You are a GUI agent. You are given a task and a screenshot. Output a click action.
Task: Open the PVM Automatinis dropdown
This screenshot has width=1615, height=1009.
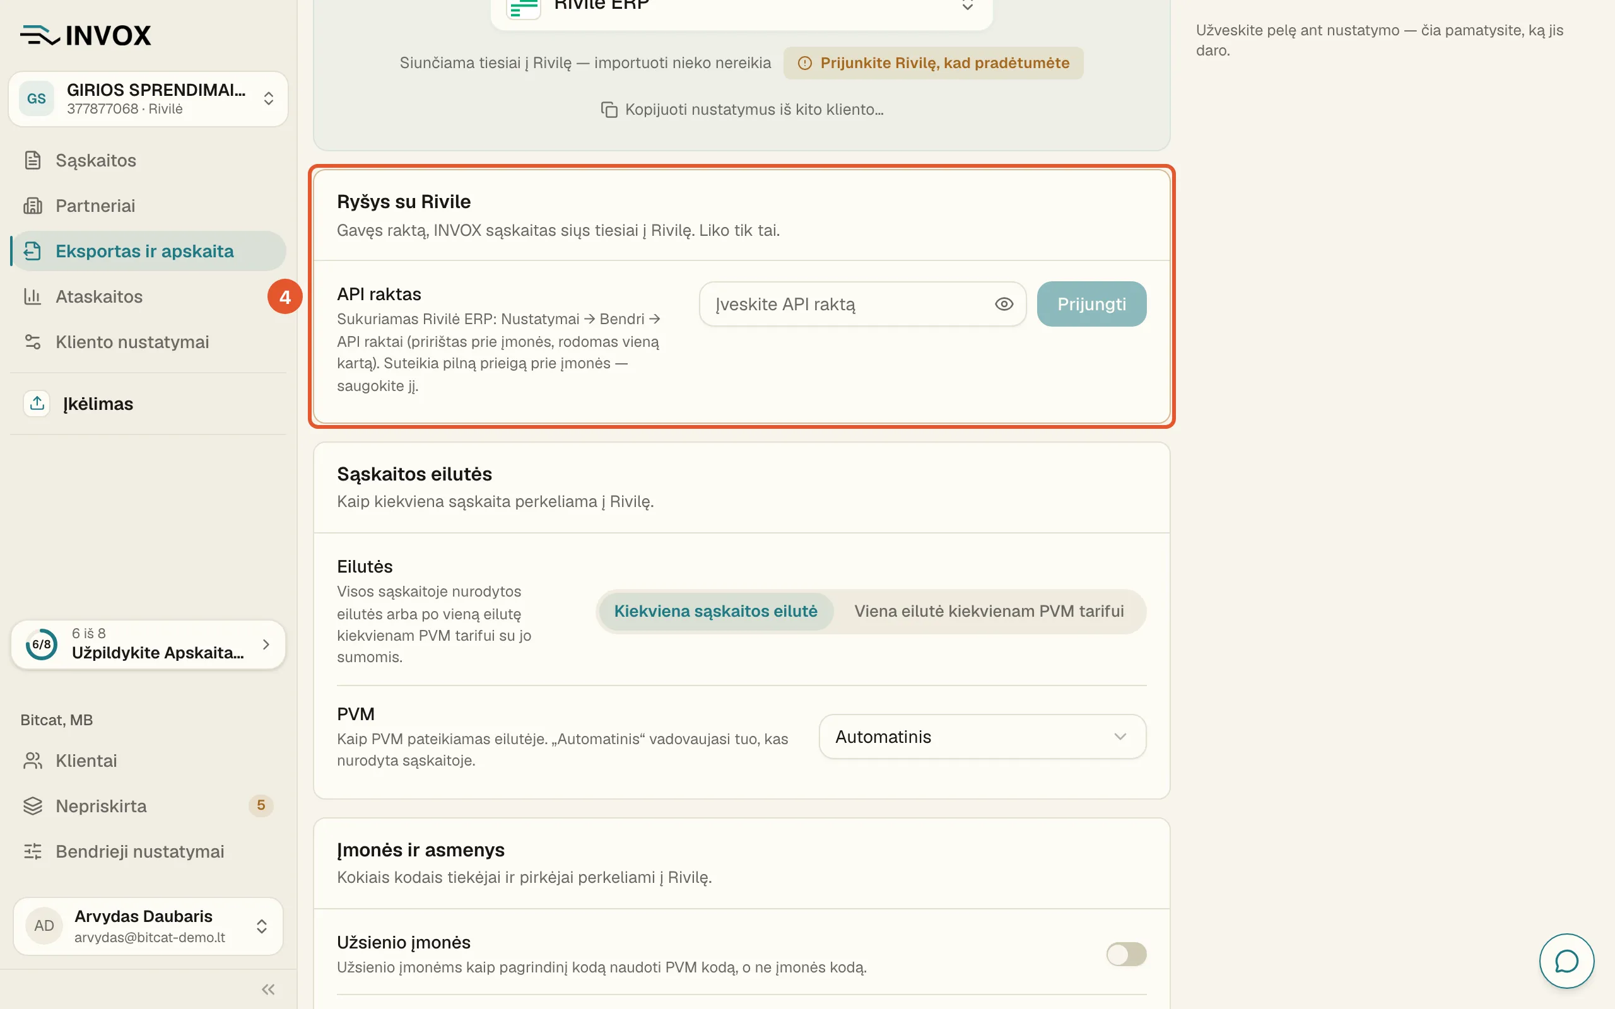pos(982,737)
